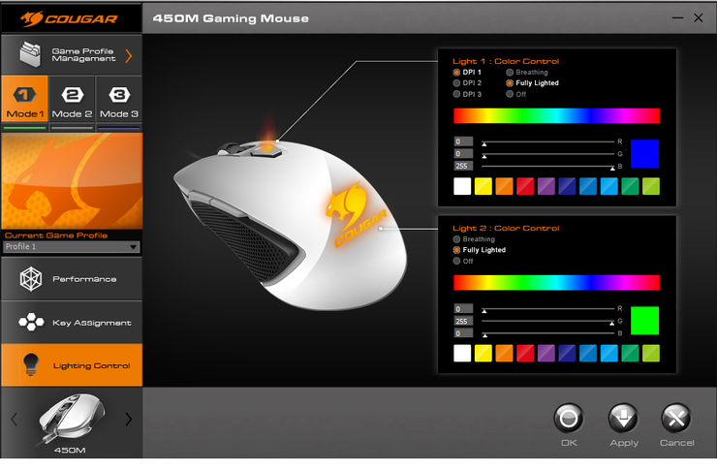Click the Lighting Control bulb icon

click(x=31, y=365)
